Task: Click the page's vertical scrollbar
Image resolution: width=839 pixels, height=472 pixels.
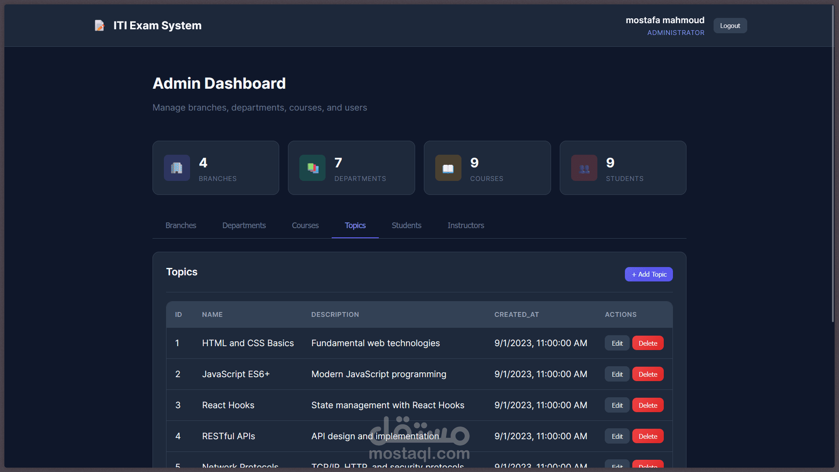Action: (x=833, y=175)
